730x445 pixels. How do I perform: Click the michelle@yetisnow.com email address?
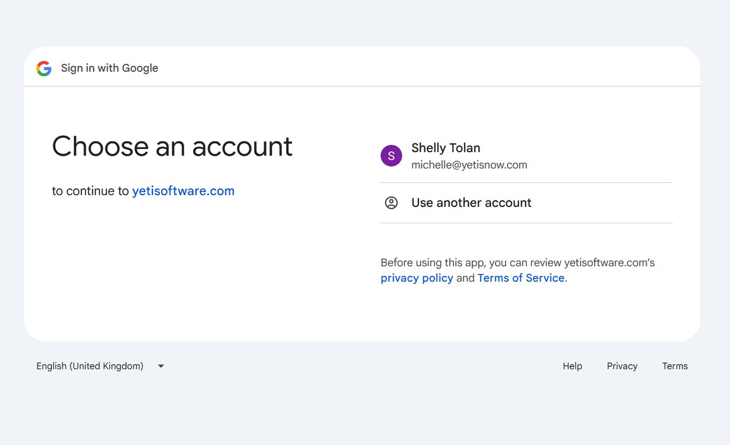[x=469, y=165]
